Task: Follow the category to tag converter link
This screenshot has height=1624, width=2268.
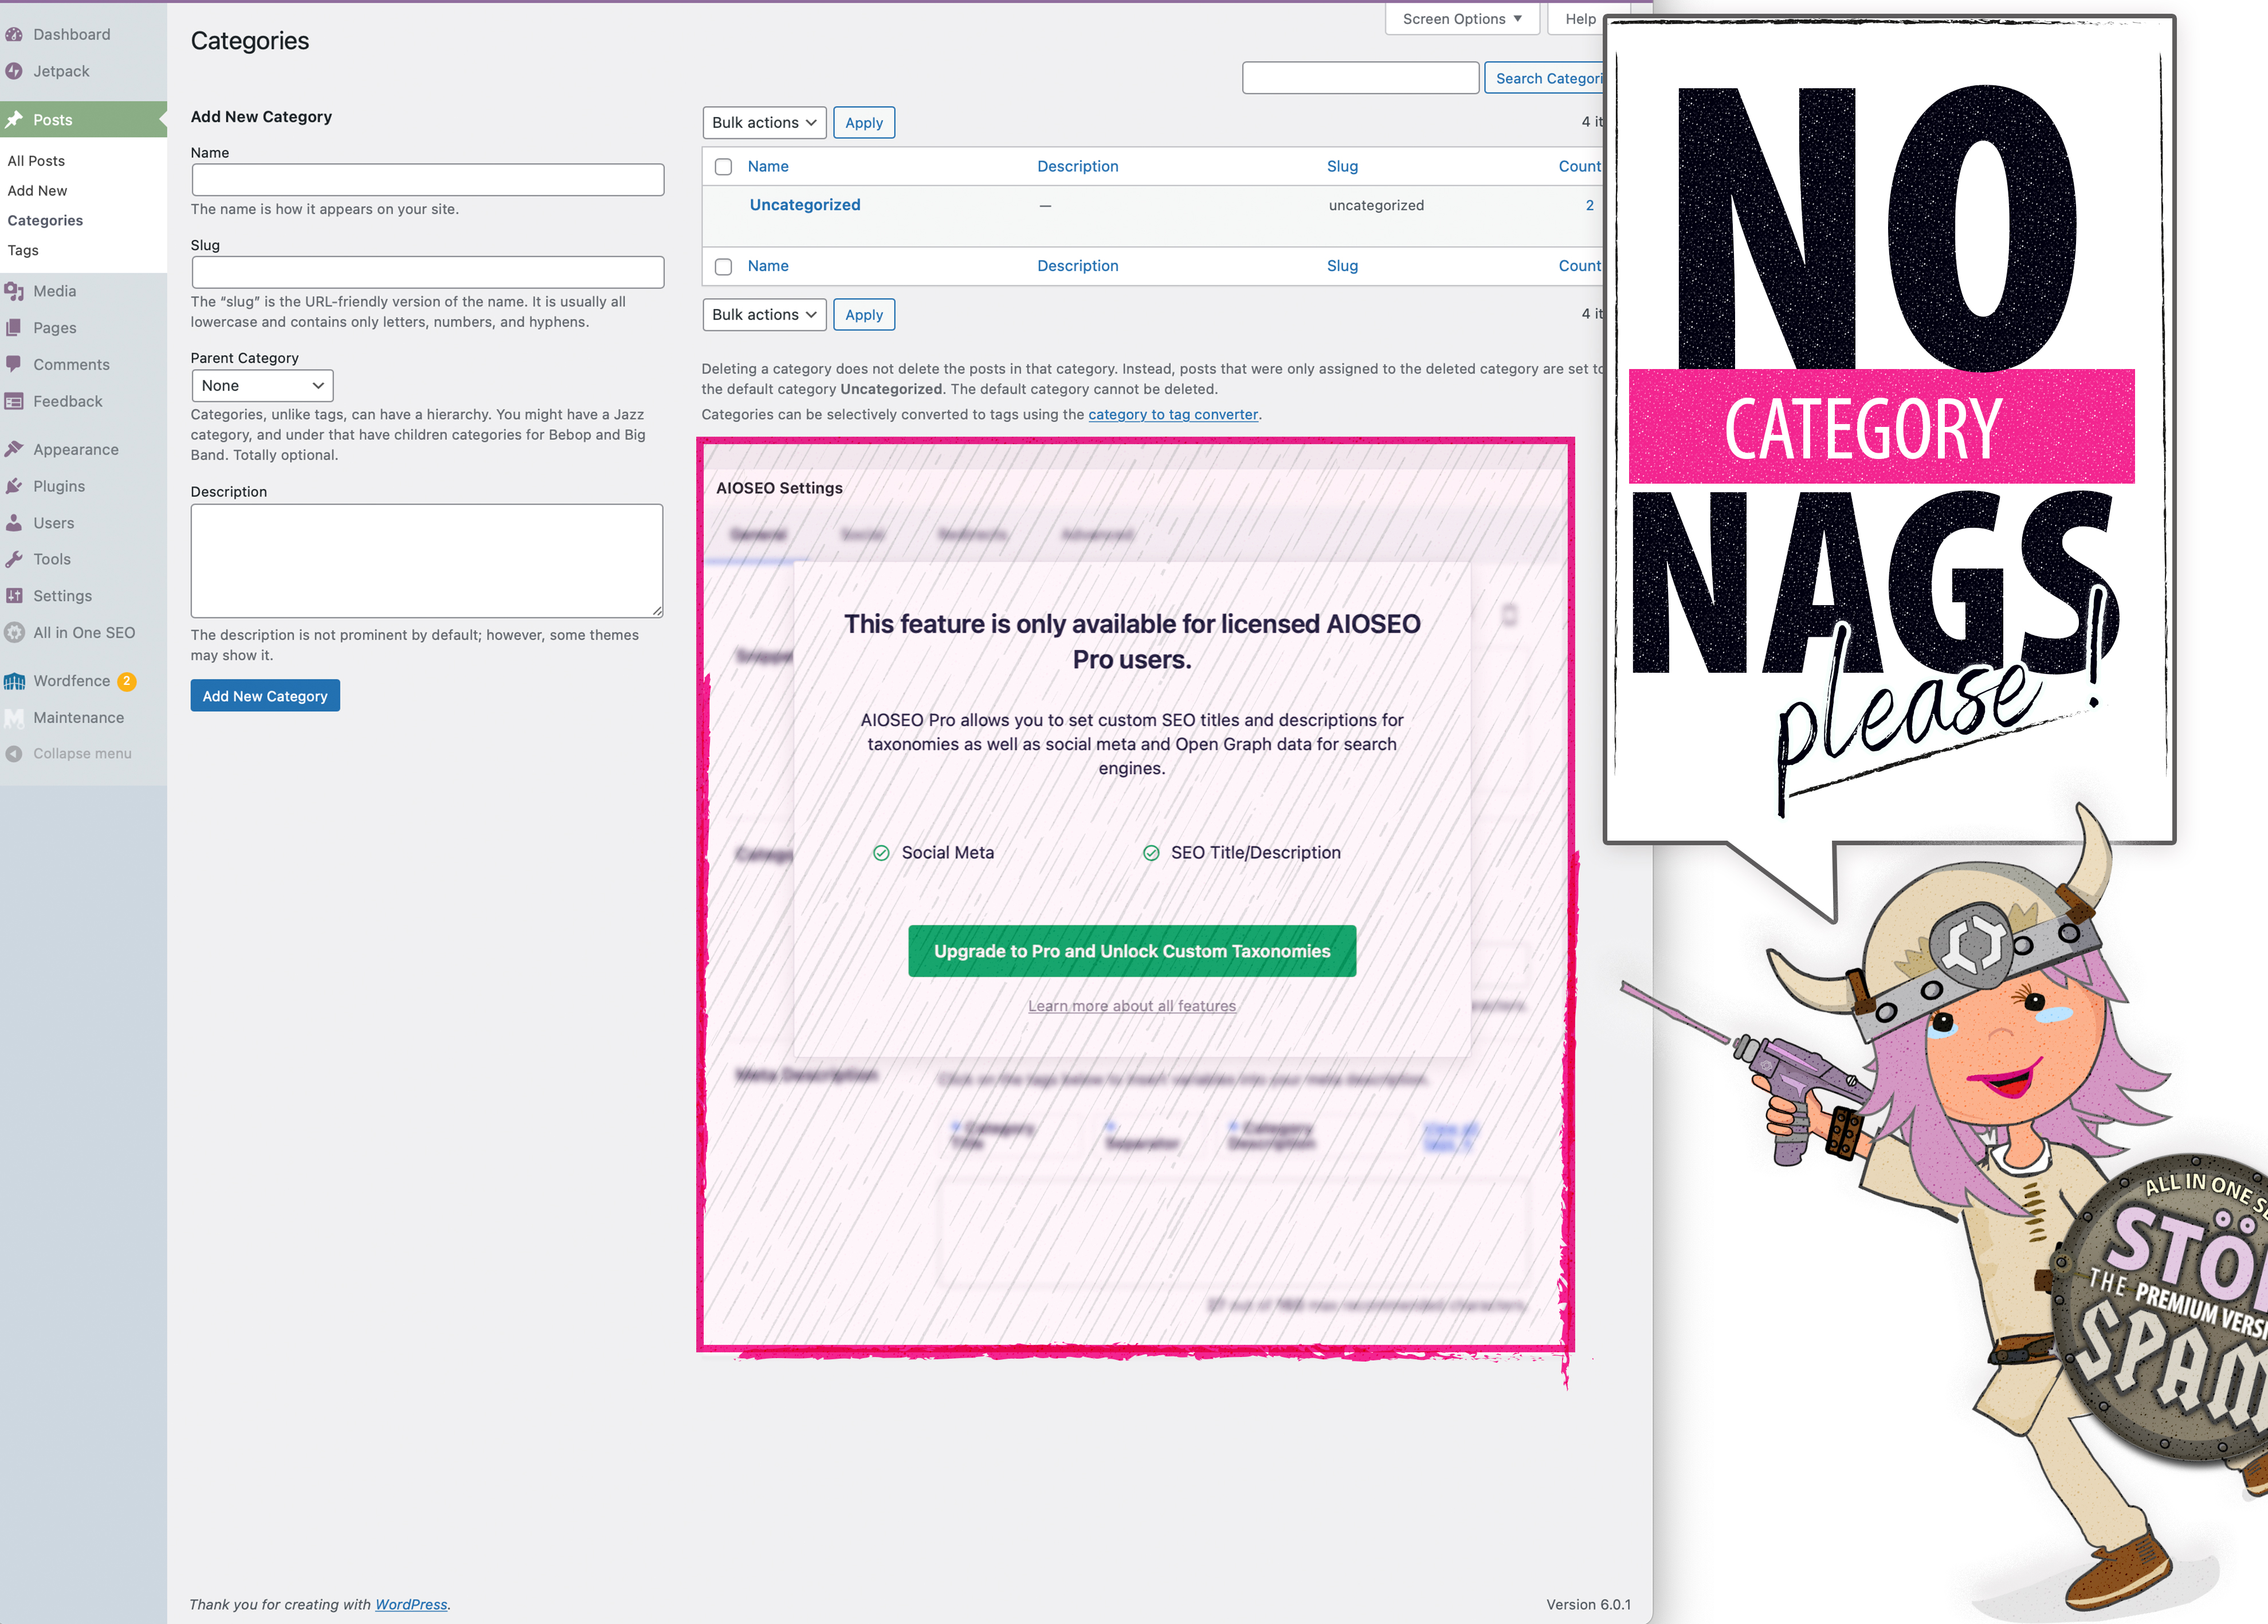Action: [1173, 414]
